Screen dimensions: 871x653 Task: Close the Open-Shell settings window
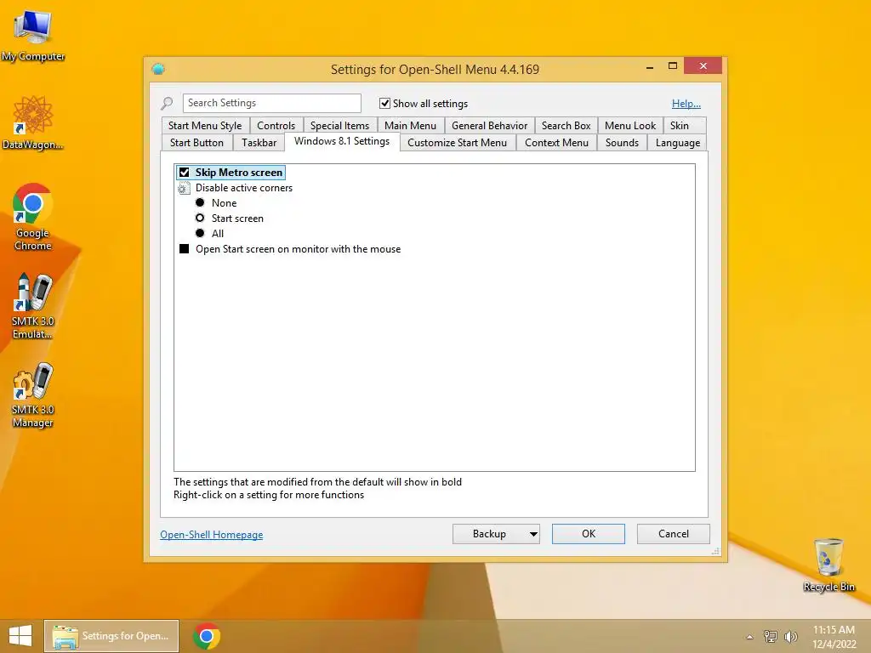(703, 66)
